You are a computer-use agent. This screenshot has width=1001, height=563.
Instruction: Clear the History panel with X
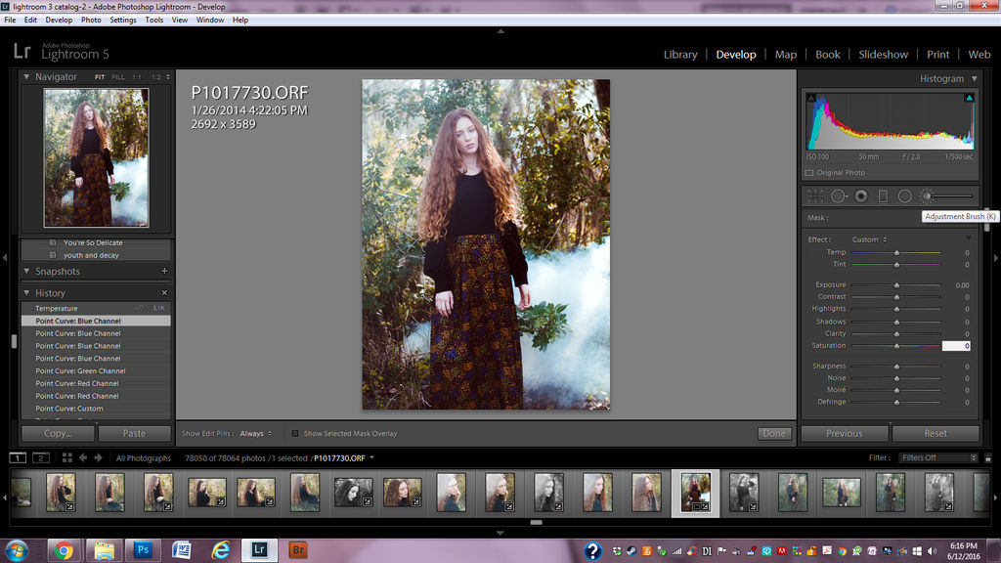click(x=164, y=293)
